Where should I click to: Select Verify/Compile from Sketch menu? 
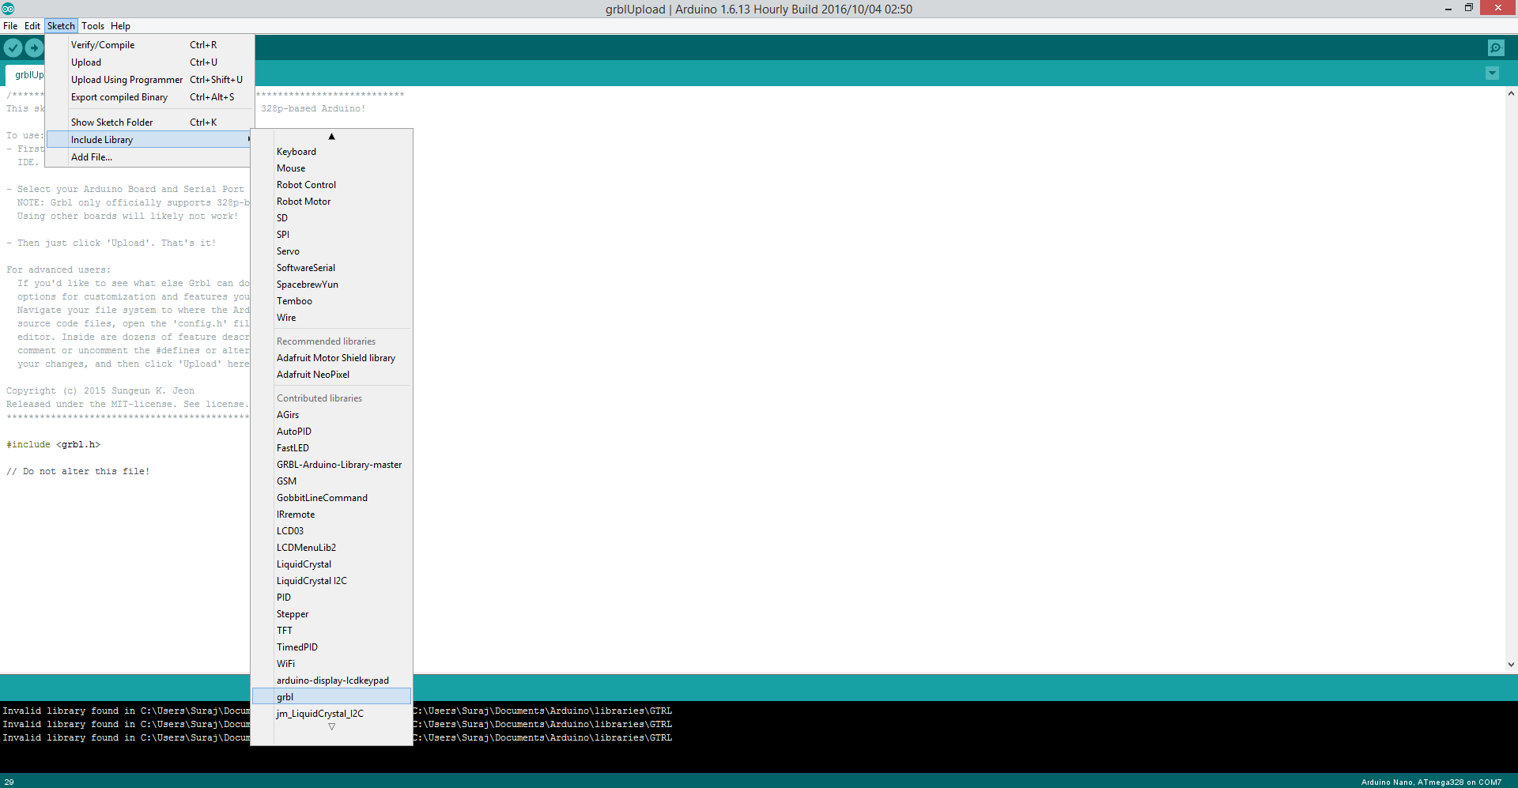(x=150, y=45)
